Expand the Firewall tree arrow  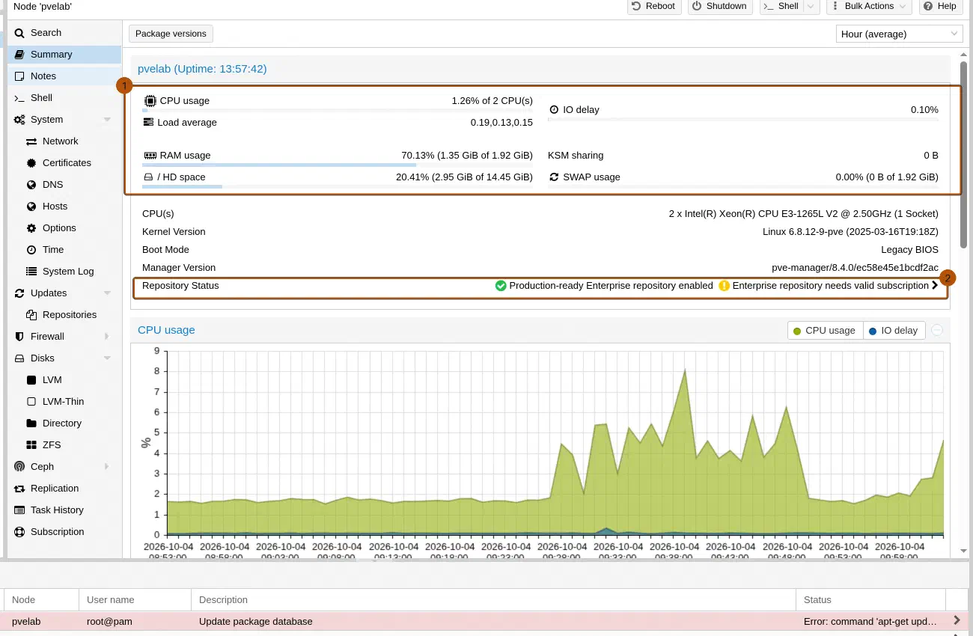click(107, 337)
